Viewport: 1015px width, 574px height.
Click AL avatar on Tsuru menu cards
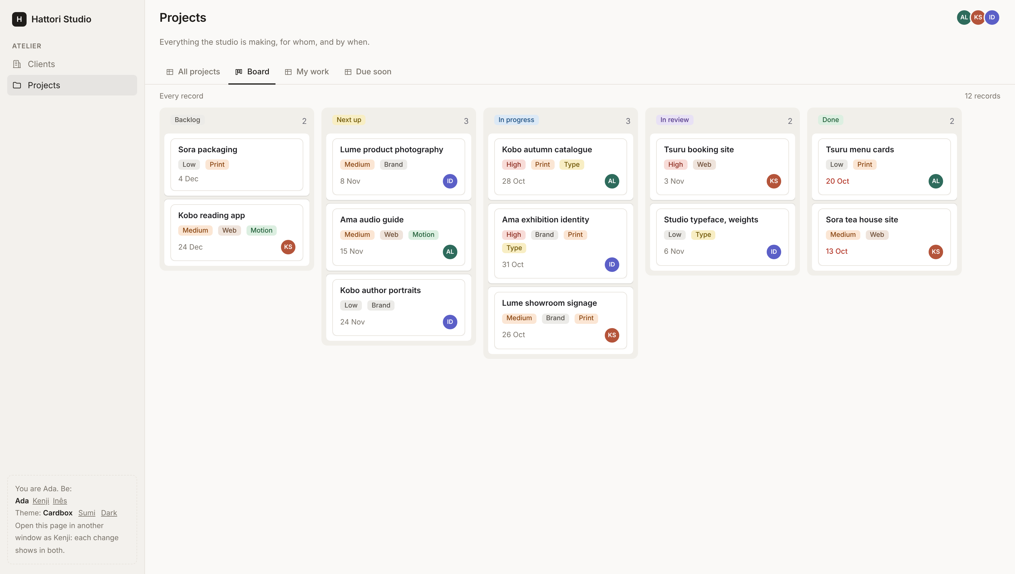[x=936, y=181]
